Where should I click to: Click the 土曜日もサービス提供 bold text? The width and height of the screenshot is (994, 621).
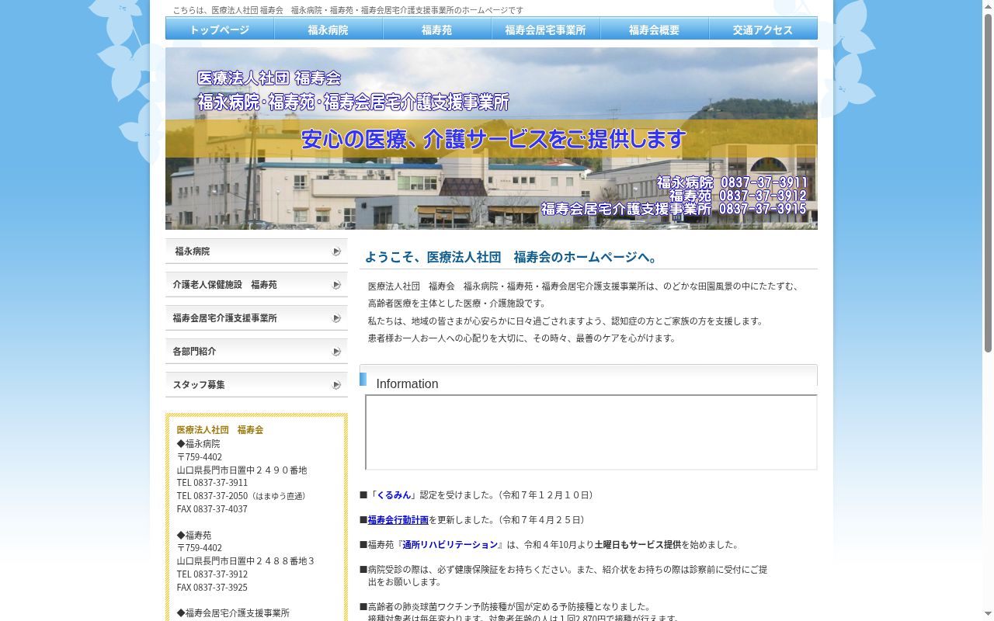pos(638,545)
